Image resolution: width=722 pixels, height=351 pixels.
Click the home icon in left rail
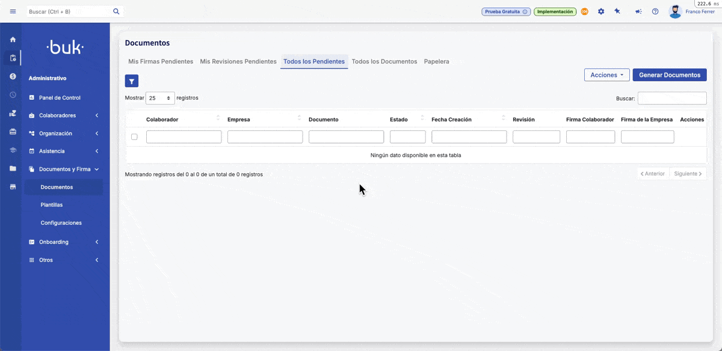pos(13,40)
